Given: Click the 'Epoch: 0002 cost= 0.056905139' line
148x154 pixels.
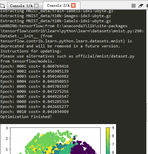Looking at the screenshot, I should (34, 71).
